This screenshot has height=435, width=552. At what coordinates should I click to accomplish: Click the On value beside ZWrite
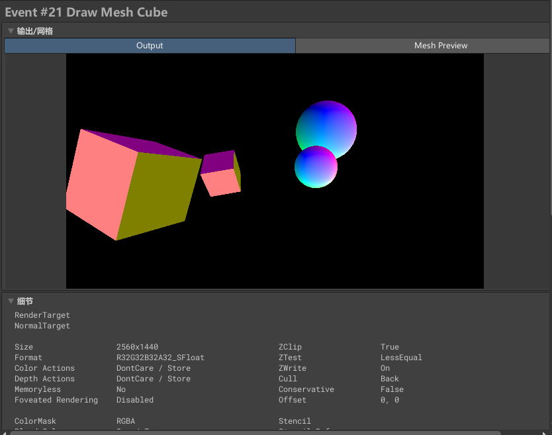click(385, 368)
